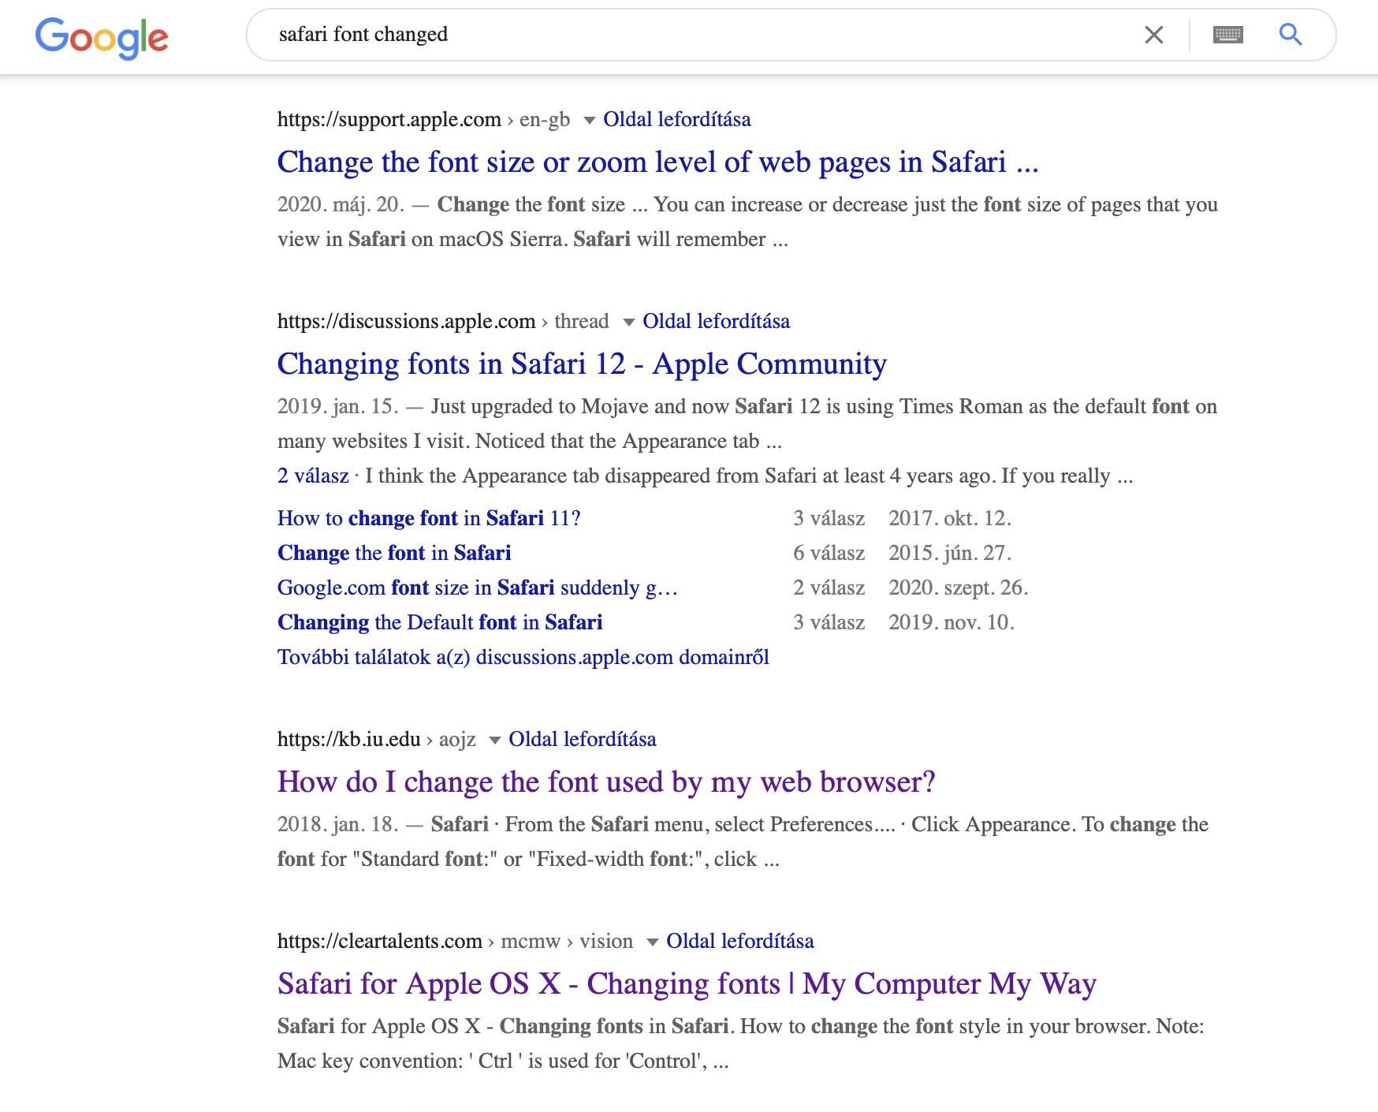The width and height of the screenshot is (1378, 1112).
Task: Clear the search query with the X icon
Action: (1154, 35)
